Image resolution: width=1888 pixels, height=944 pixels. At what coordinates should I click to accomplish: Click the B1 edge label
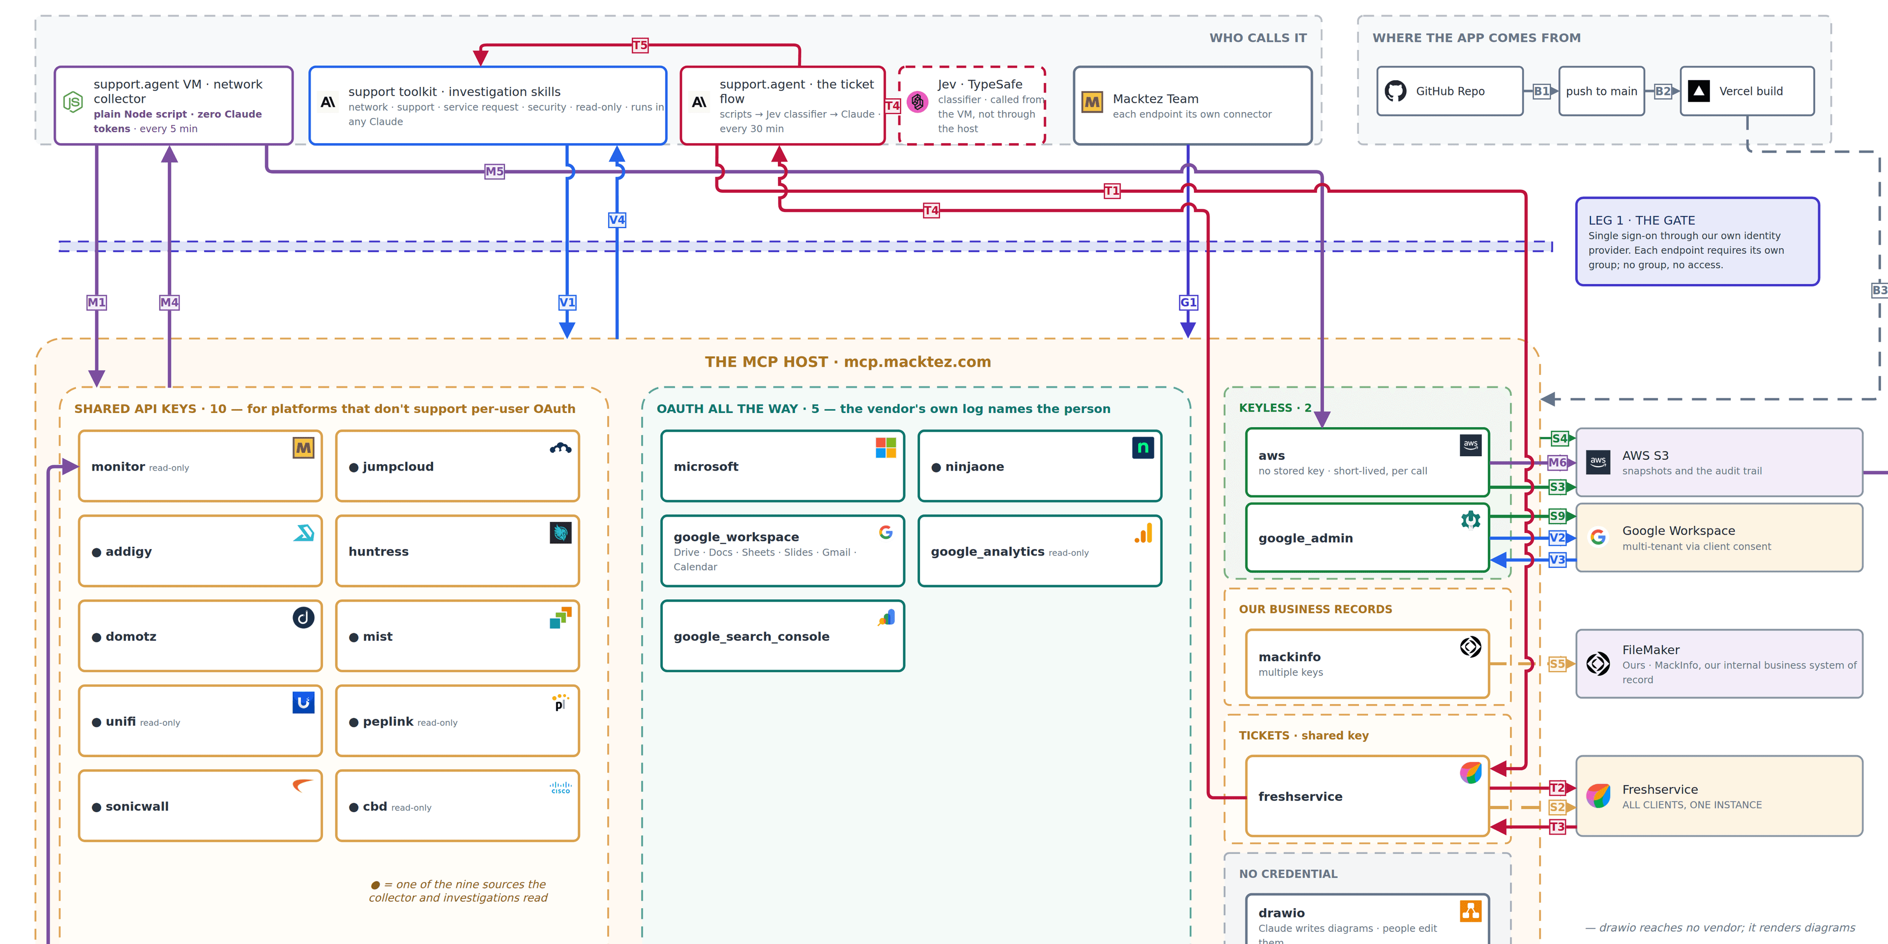(x=1541, y=91)
